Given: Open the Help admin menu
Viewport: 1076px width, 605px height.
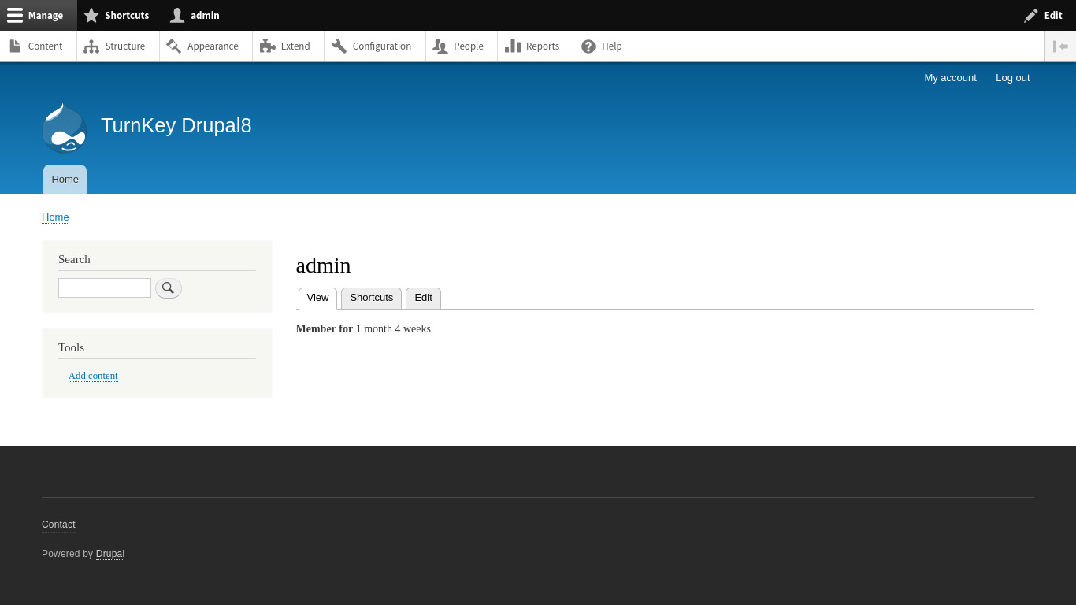Looking at the screenshot, I should click(x=603, y=46).
